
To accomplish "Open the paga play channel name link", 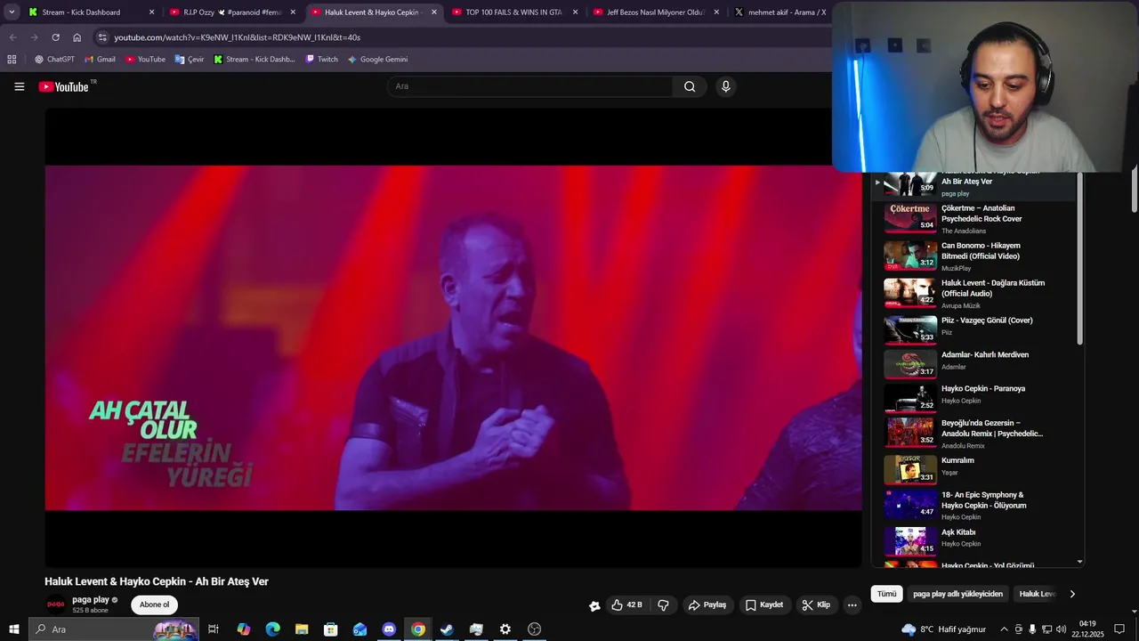I will [91, 599].
